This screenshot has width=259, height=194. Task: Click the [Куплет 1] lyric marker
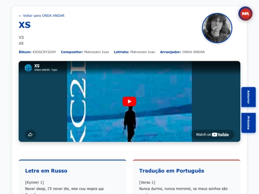tap(35, 183)
